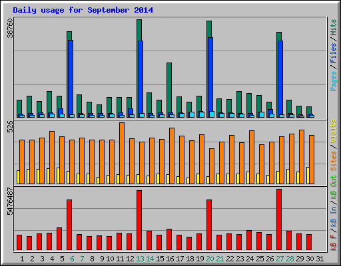Click the red "kB F" legend label
The height and width of the screenshot is (266, 341).
334,243
